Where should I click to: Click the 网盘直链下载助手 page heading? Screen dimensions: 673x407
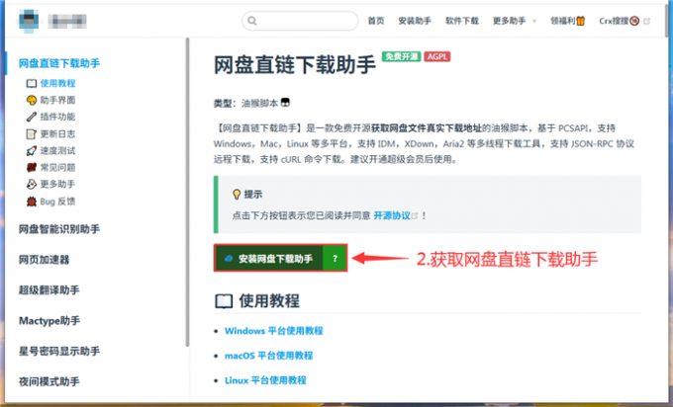pos(295,65)
